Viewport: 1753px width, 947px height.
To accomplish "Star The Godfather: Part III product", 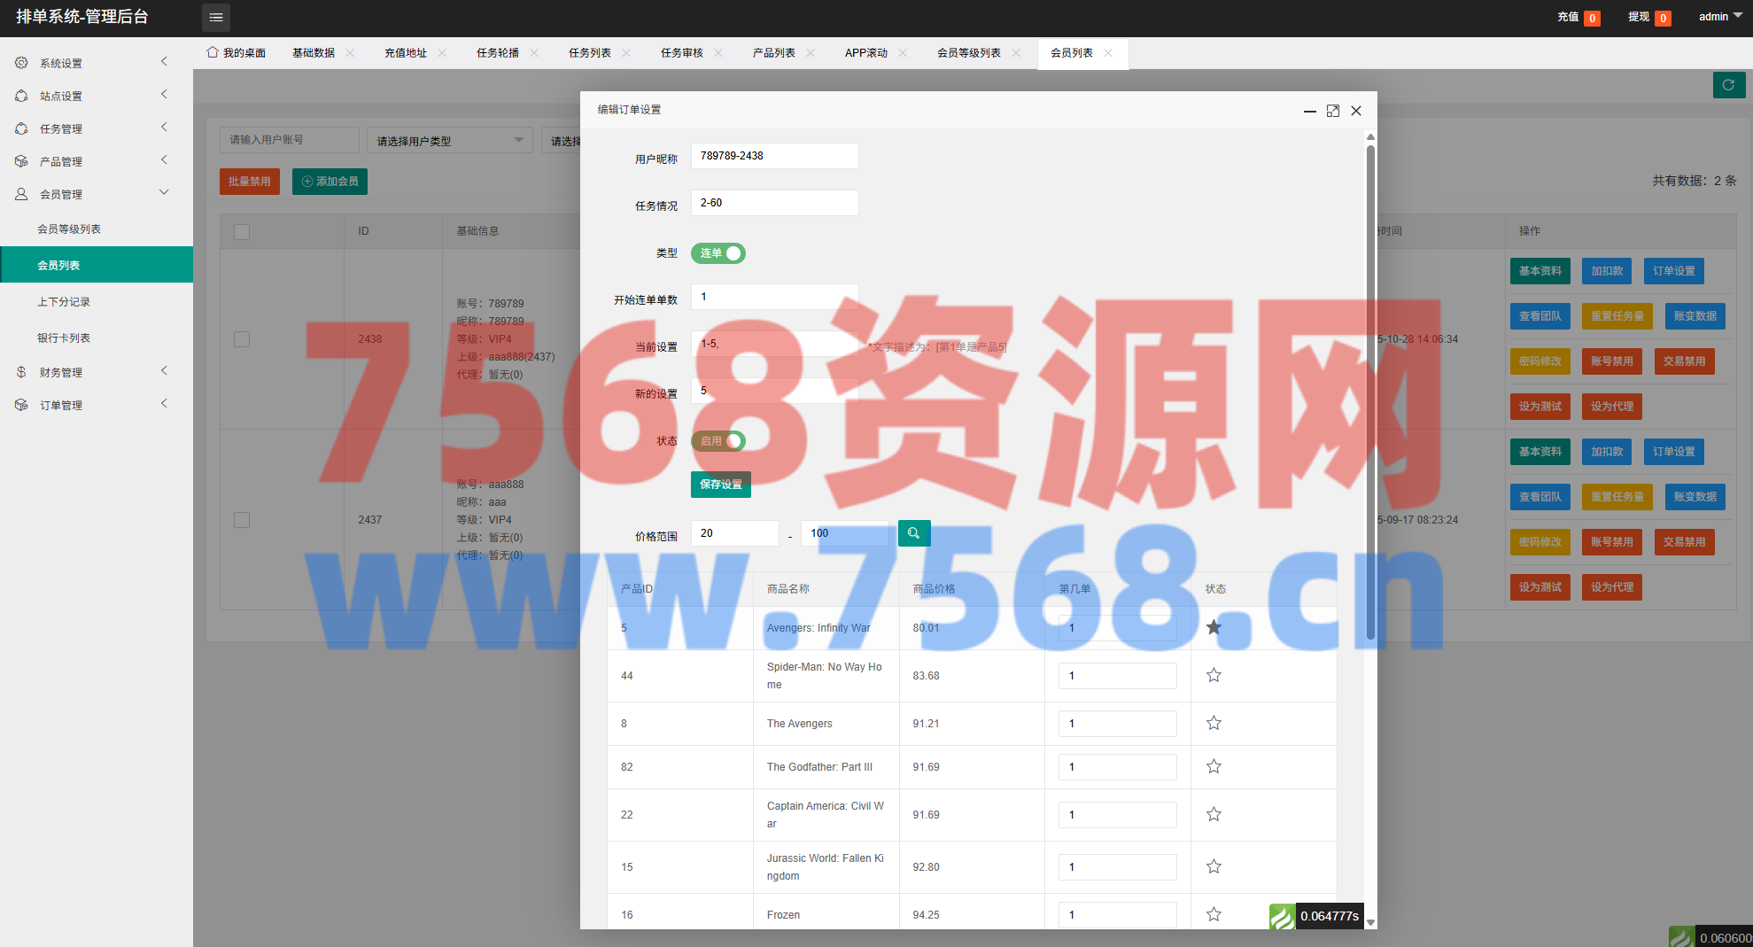I will [x=1214, y=767].
